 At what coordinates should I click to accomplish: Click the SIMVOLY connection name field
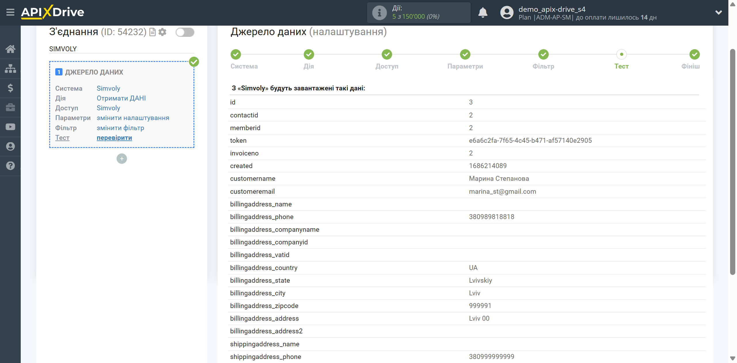click(121, 49)
